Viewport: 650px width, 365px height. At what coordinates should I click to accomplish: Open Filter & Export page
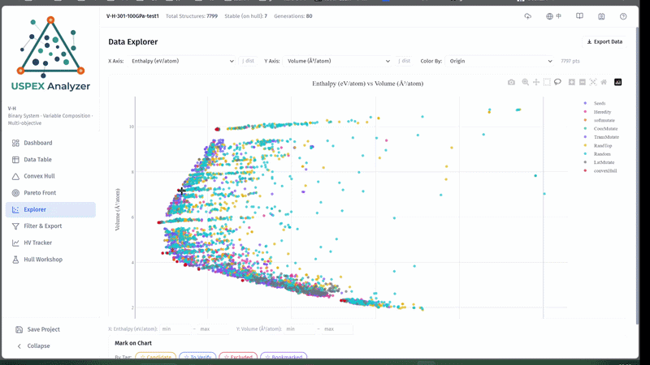click(50, 226)
